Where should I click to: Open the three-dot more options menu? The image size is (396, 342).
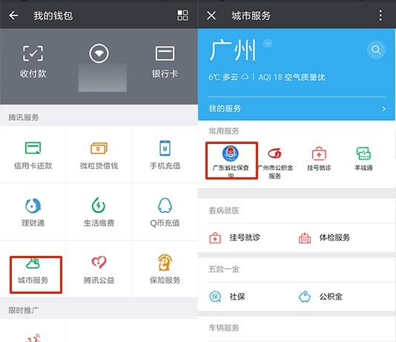380,16
